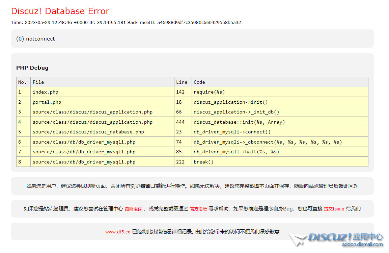389x253 pixels.
Task: Click the Discuz! Database Error heading
Action: (x=60, y=11)
